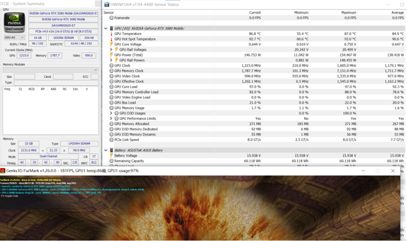
Task: Collapse the NVIDIA GeForce RTX 3080 Mobile group
Action: (106, 28)
